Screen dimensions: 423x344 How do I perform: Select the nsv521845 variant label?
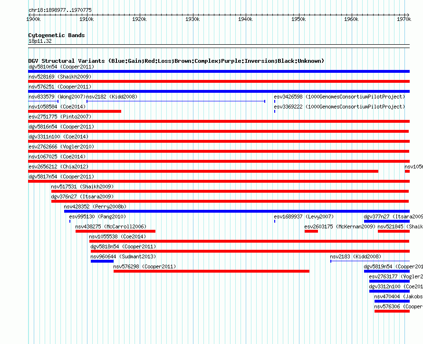400,226
